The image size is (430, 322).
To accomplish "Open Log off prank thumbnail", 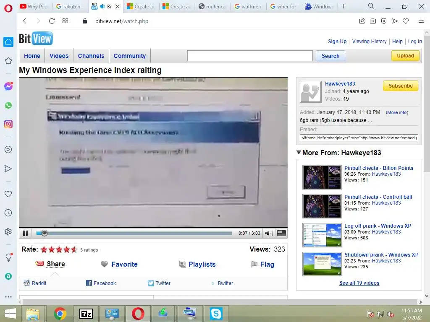I will [322, 235].
